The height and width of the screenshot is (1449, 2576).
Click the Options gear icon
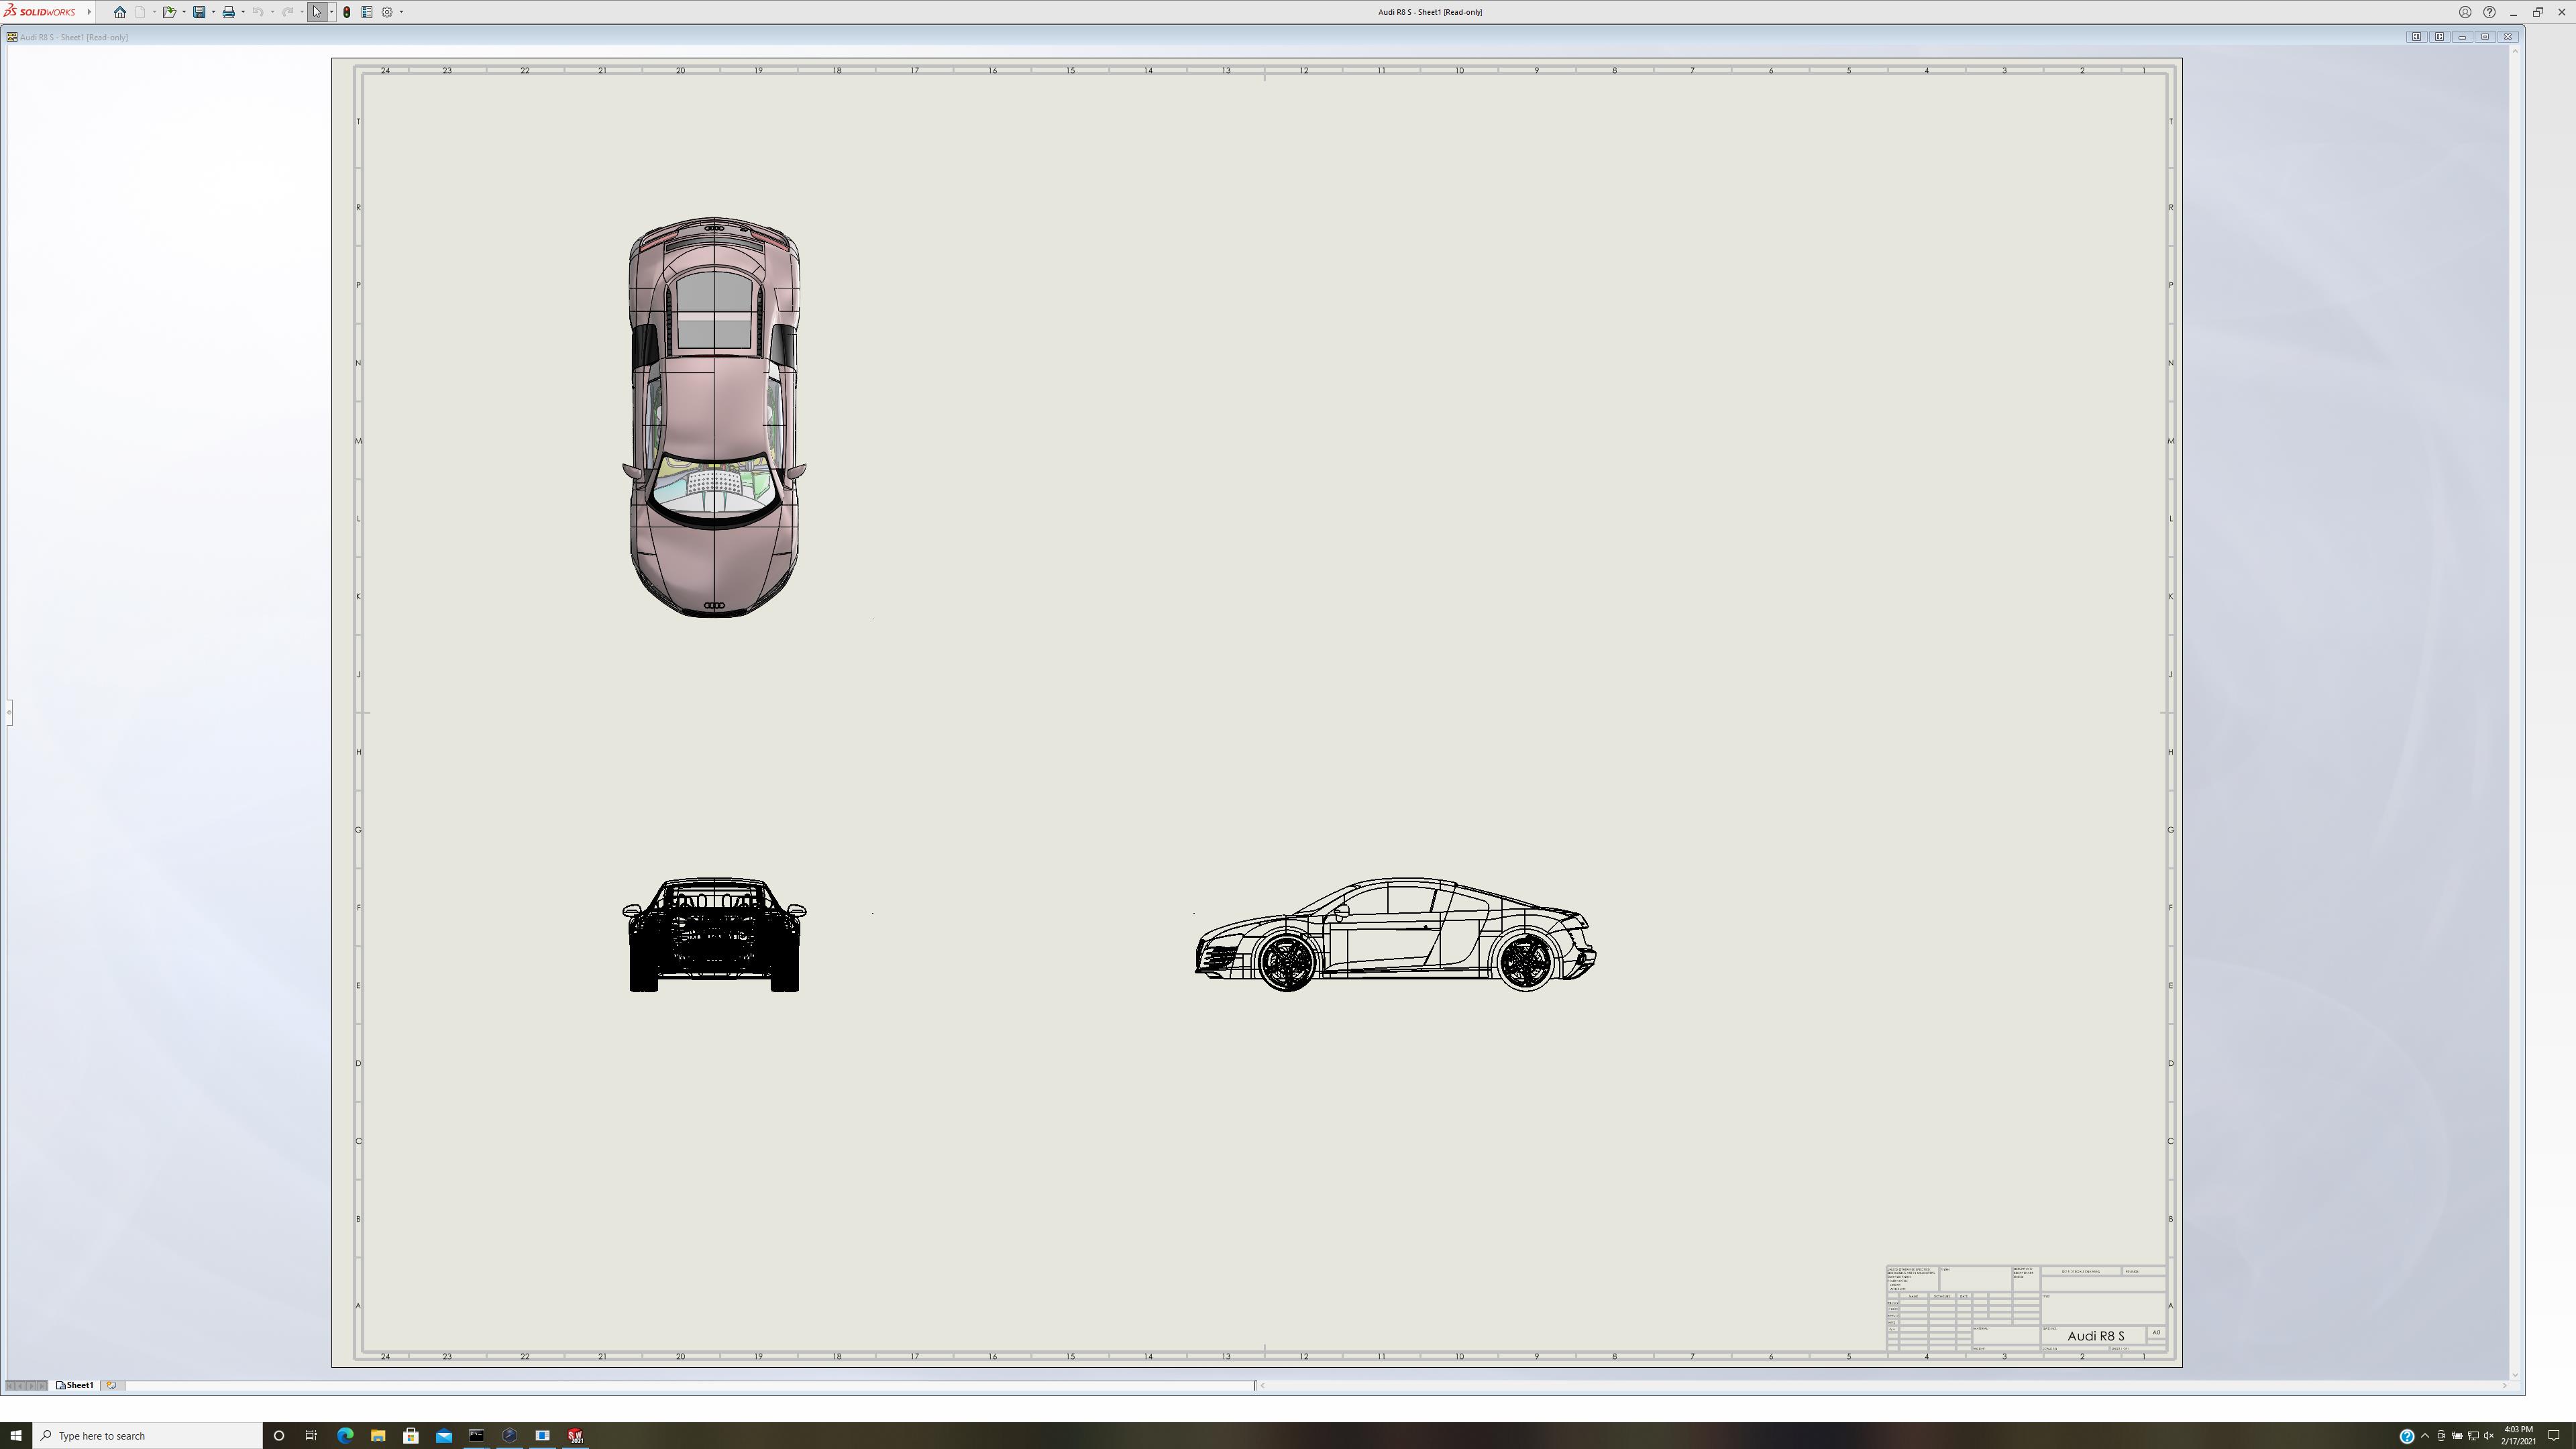pyautogui.click(x=387, y=12)
